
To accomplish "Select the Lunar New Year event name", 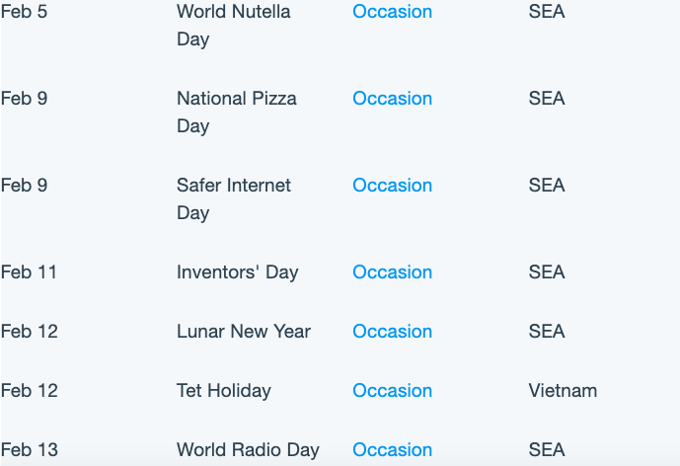I will click(244, 332).
